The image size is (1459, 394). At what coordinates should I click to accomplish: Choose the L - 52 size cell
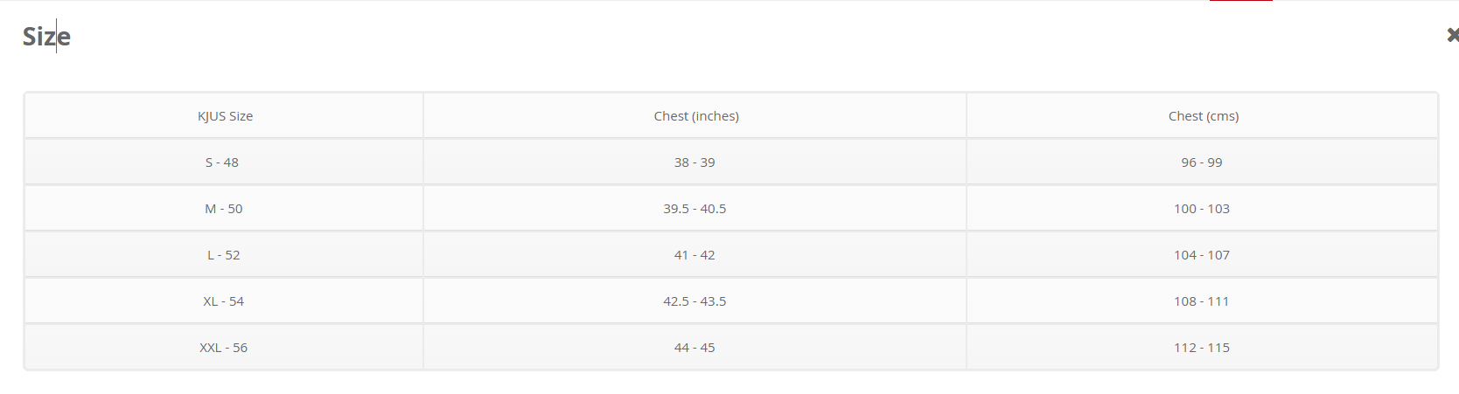pyautogui.click(x=224, y=255)
